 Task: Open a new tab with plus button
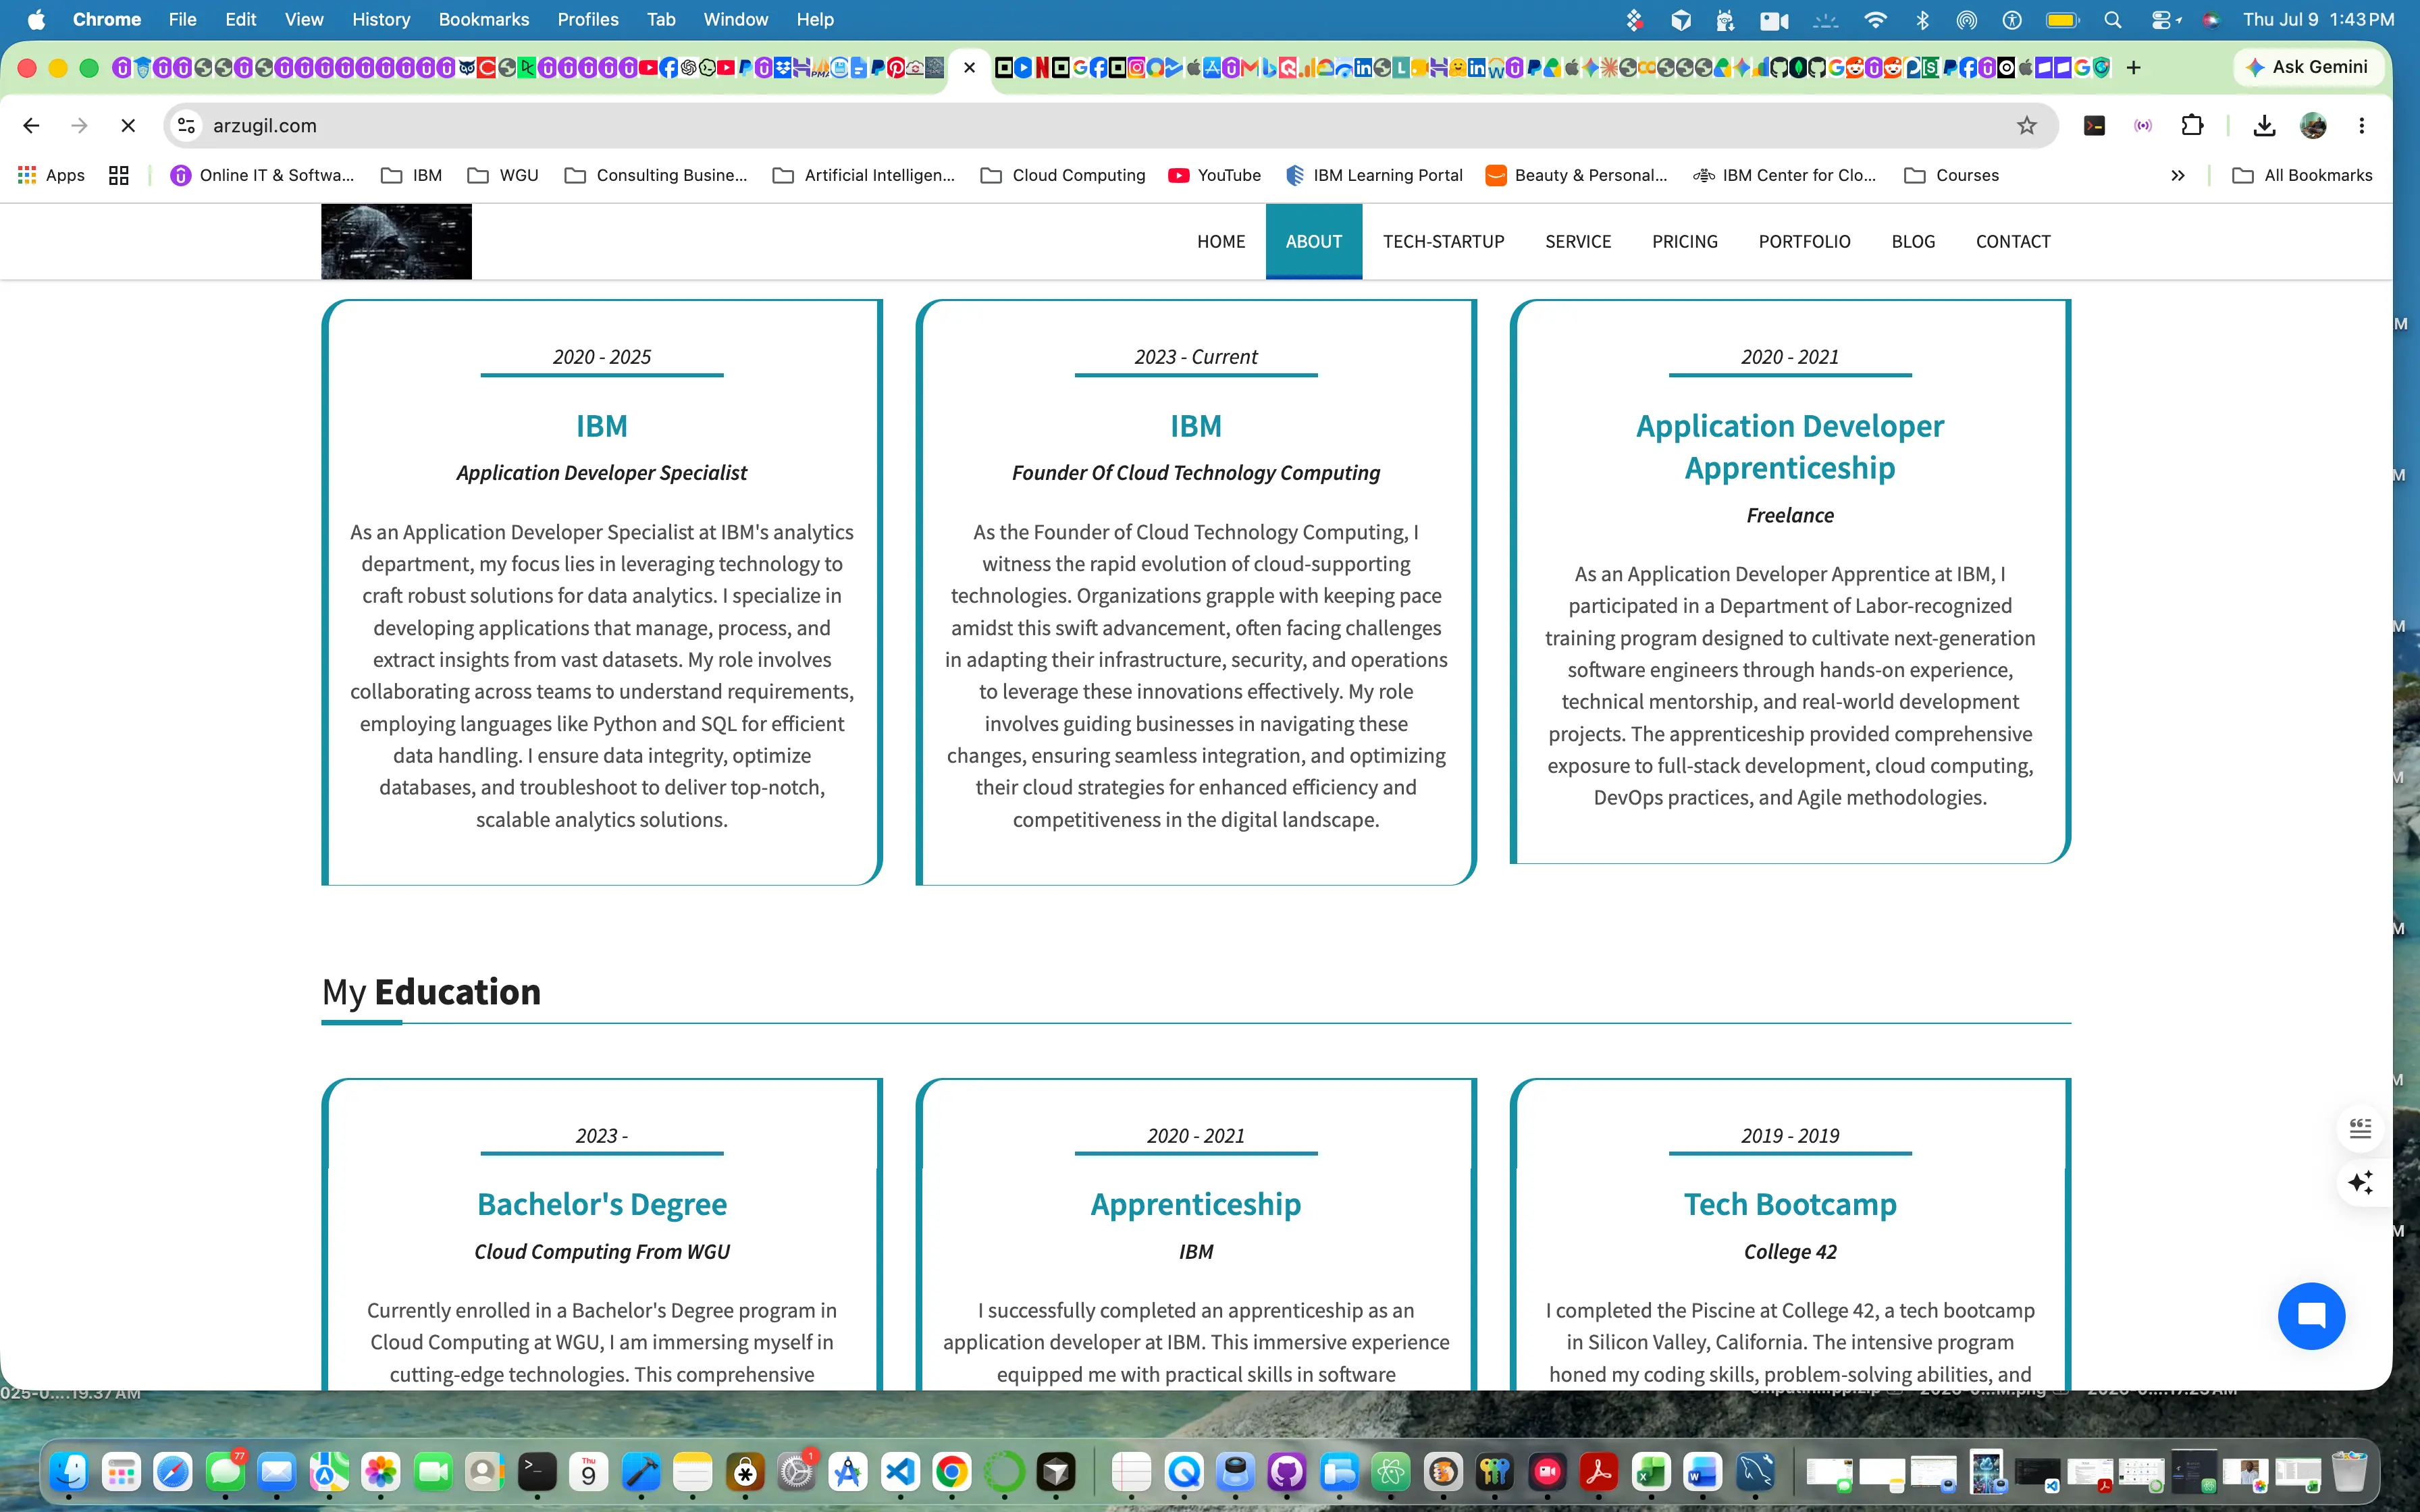point(2133,67)
